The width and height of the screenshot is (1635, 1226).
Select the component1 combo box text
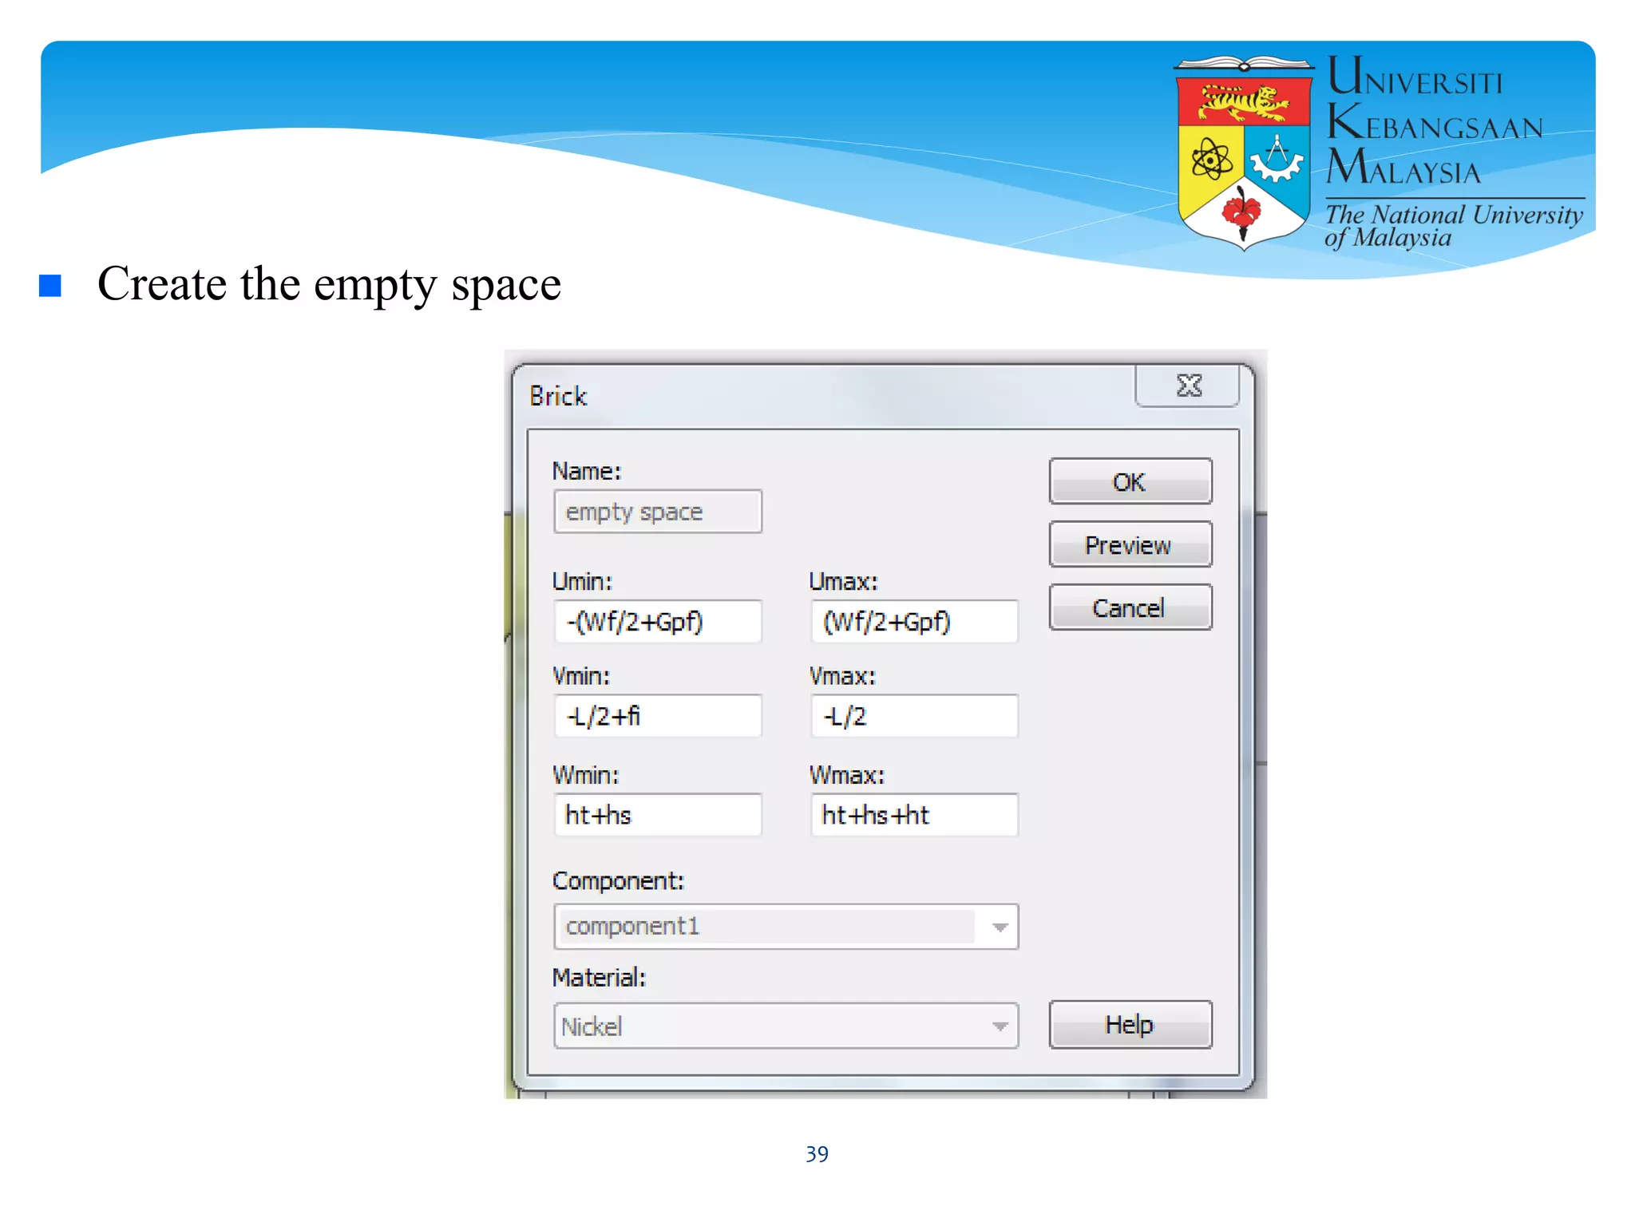pyautogui.click(x=633, y=926)
